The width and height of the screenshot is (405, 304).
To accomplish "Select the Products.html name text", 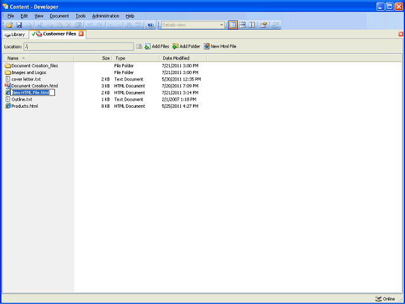I will click(x=25, y=106).
